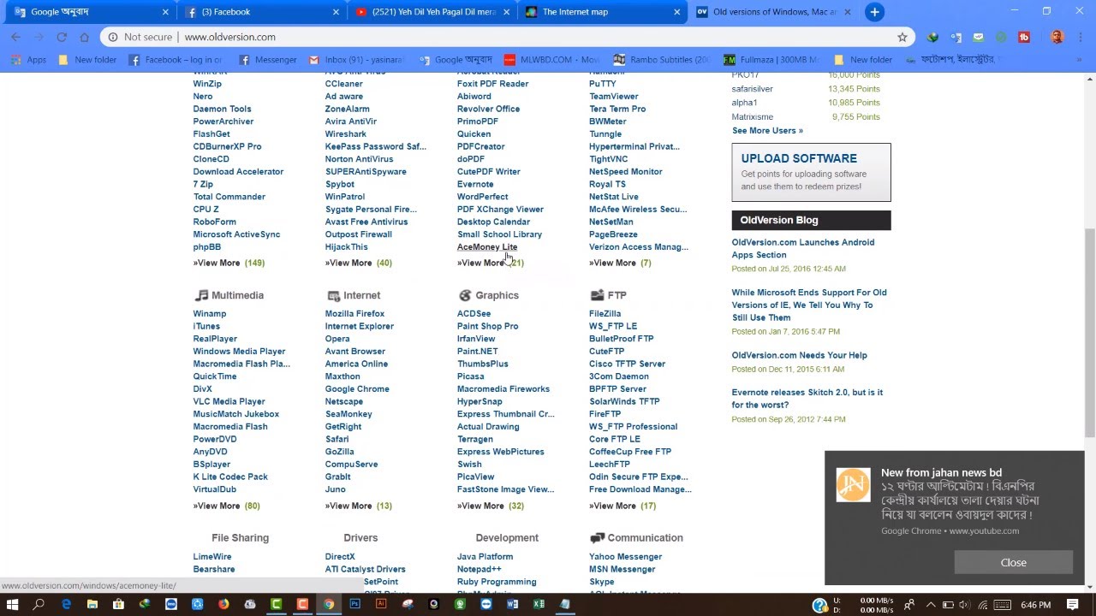Close the jahan news bd notification

pyautogui.click(x=1013, y=562)
